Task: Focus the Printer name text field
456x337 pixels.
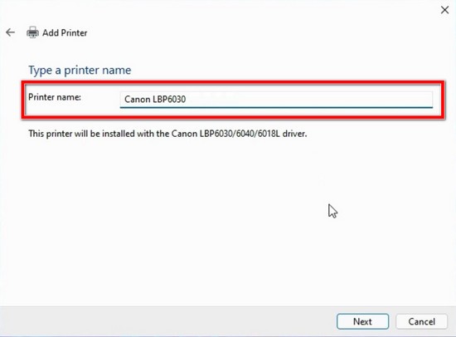Action: 276,100
